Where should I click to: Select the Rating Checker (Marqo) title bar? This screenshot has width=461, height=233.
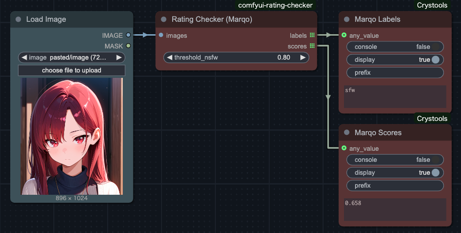(236, 20)
